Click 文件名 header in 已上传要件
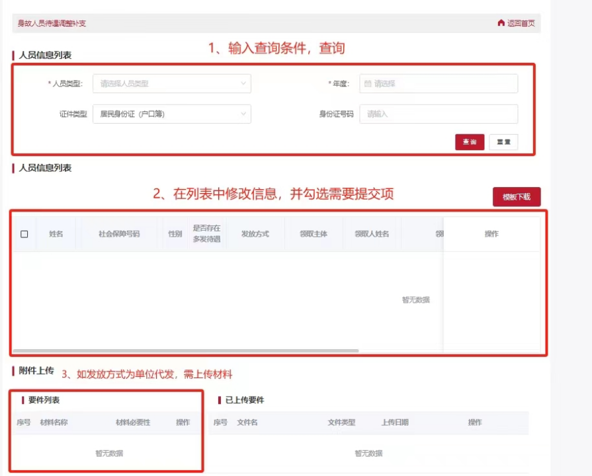 247,422
